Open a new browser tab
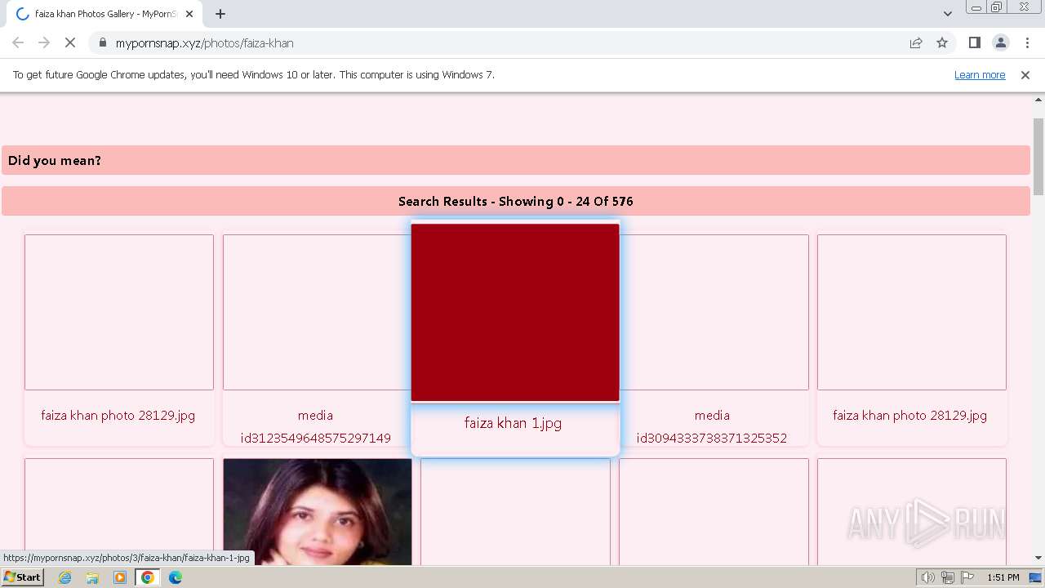 [x=220, y=14]
